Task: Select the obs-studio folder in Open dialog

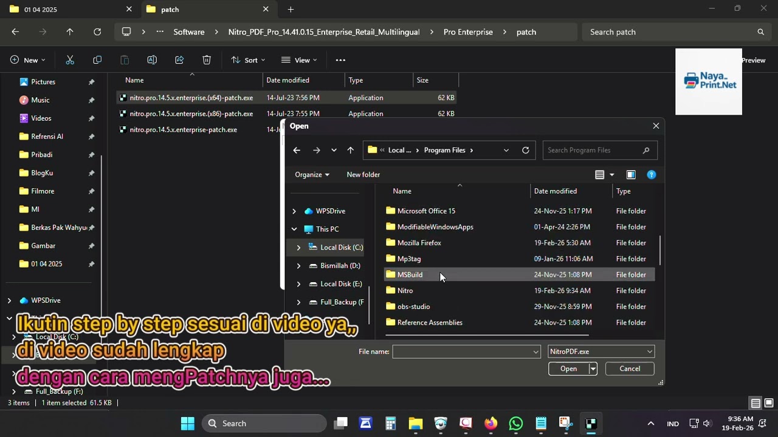Action: pyautogui.click(x=520, y=307)
